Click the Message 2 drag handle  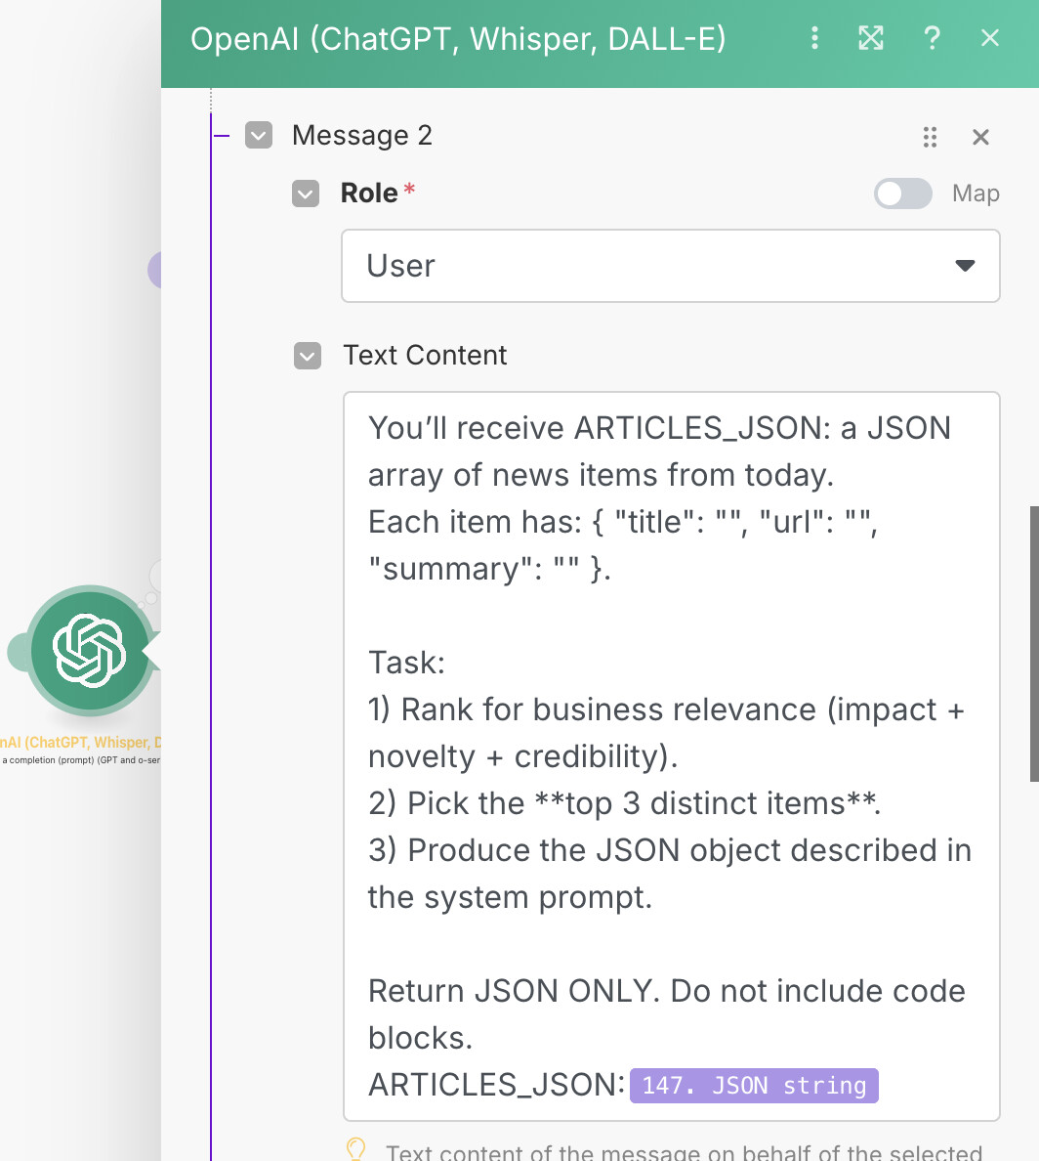coord(930,137)
